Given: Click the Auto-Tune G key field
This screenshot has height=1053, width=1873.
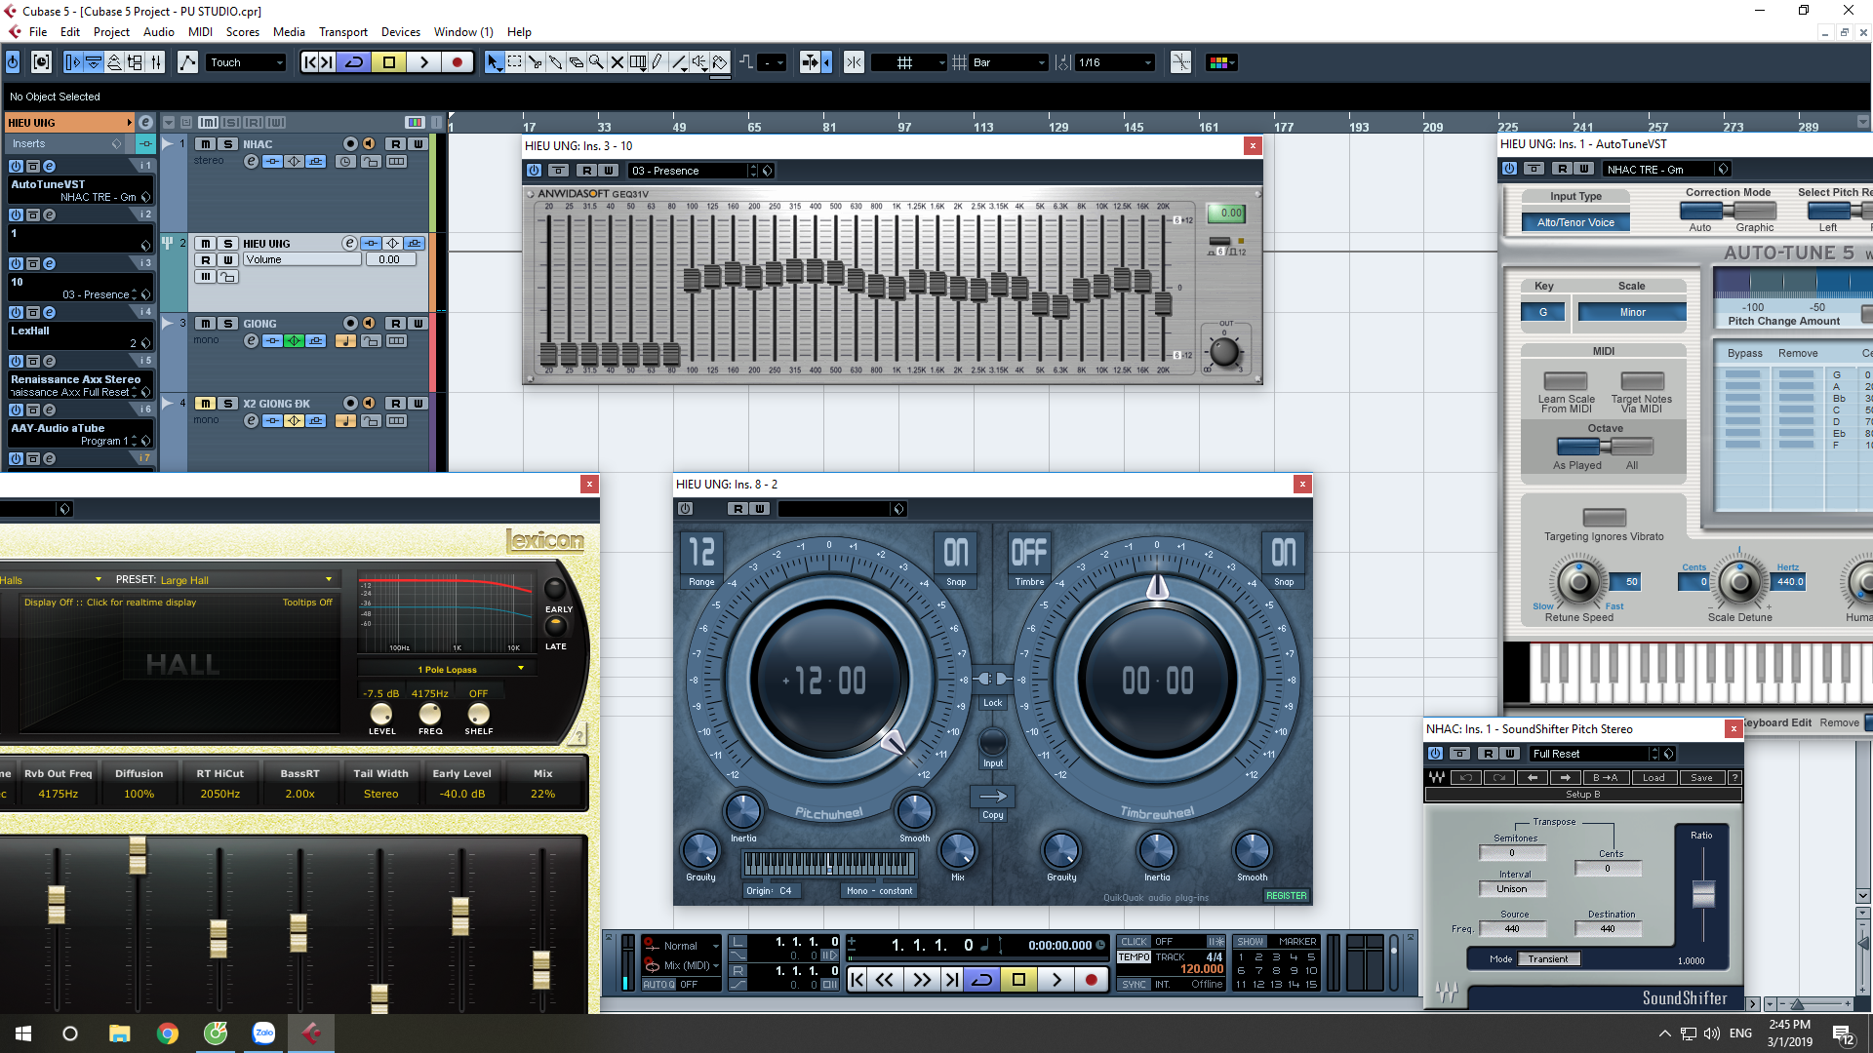Looking at the screenshot, I should pos(1542,312).
